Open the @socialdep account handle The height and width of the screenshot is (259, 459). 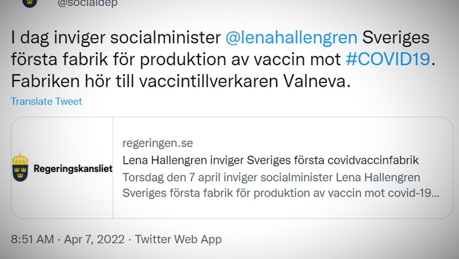point(87,3)
